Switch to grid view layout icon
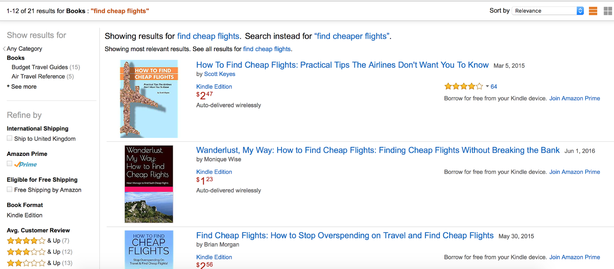This screenshot has width=614, height=269. 608,11
